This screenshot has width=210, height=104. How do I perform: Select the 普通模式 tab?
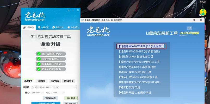28,81
